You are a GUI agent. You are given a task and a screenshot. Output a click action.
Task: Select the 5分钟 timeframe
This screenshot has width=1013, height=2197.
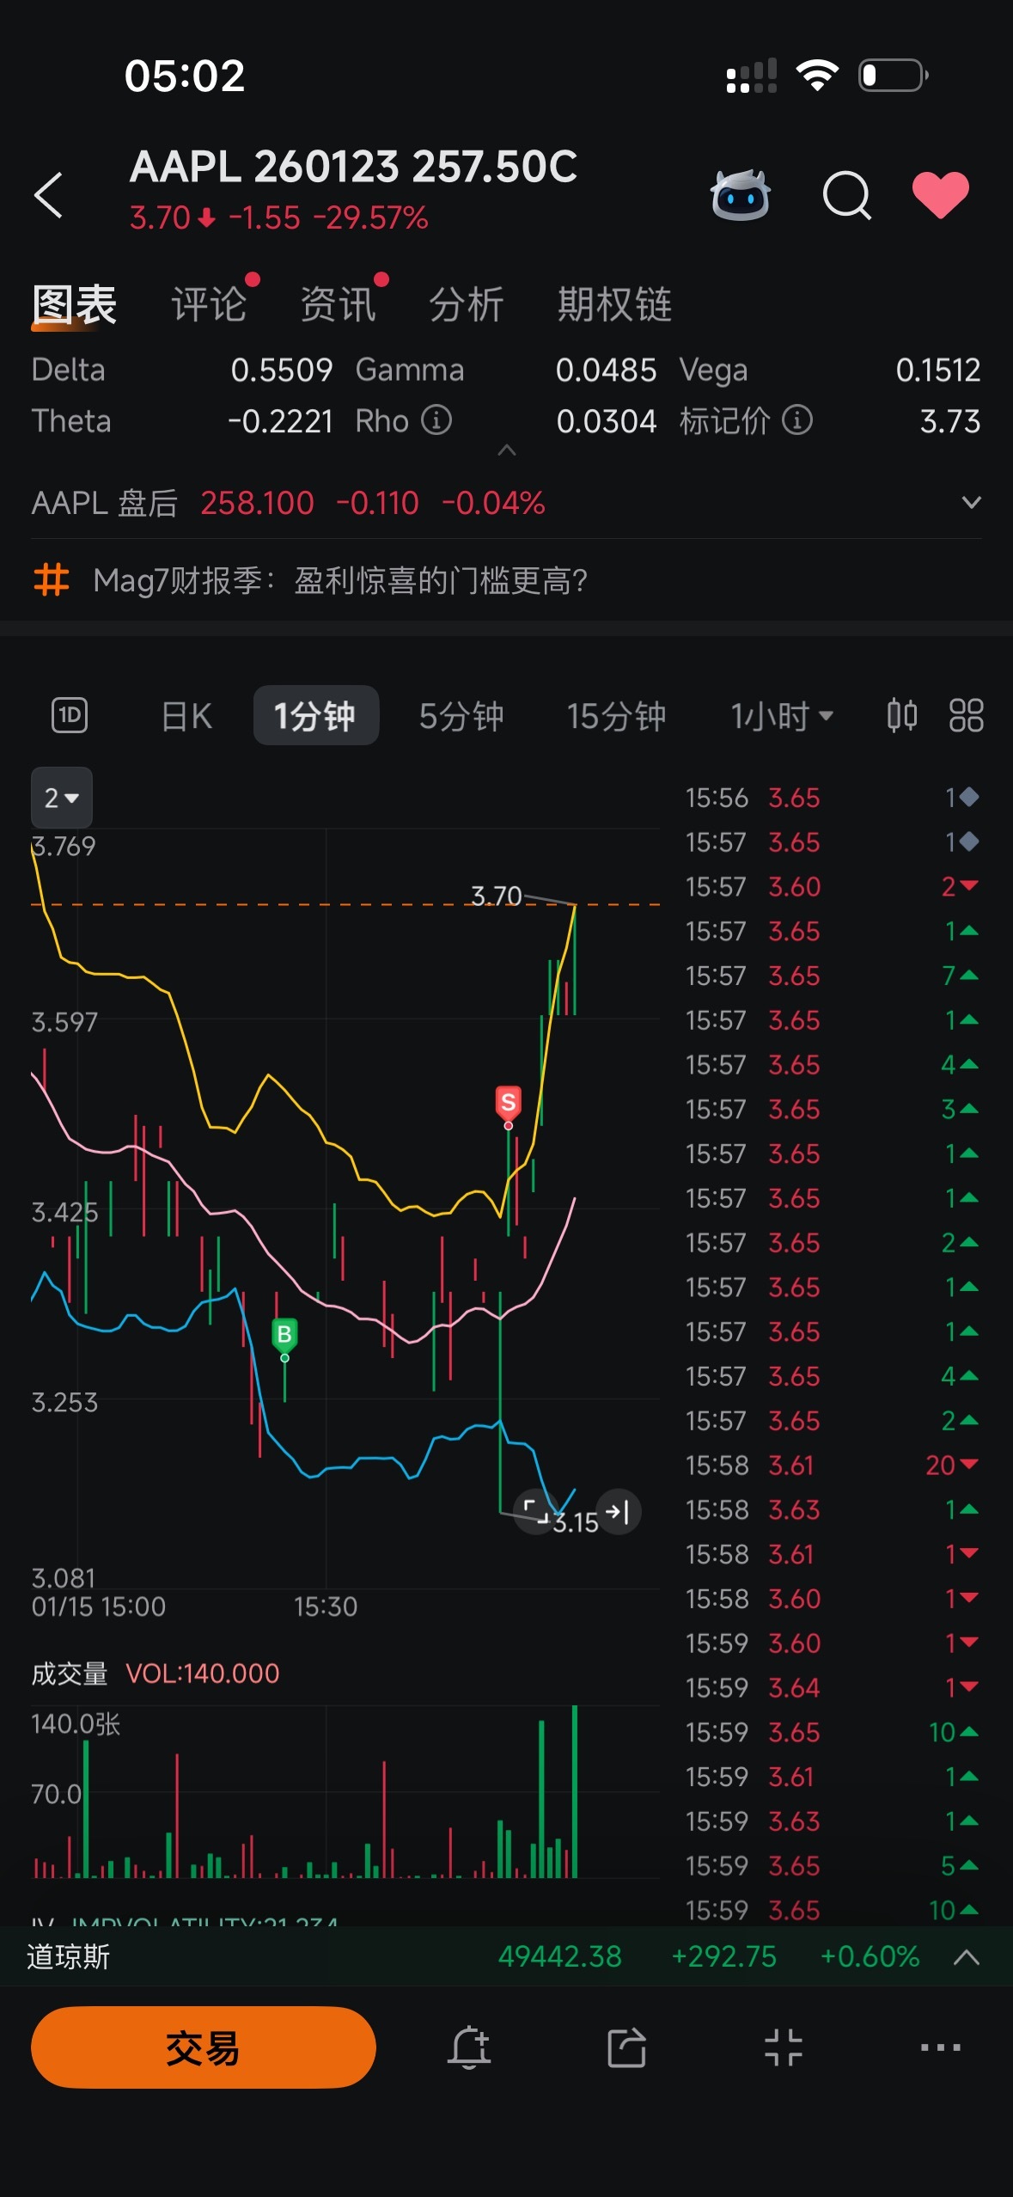click(461, 716)
